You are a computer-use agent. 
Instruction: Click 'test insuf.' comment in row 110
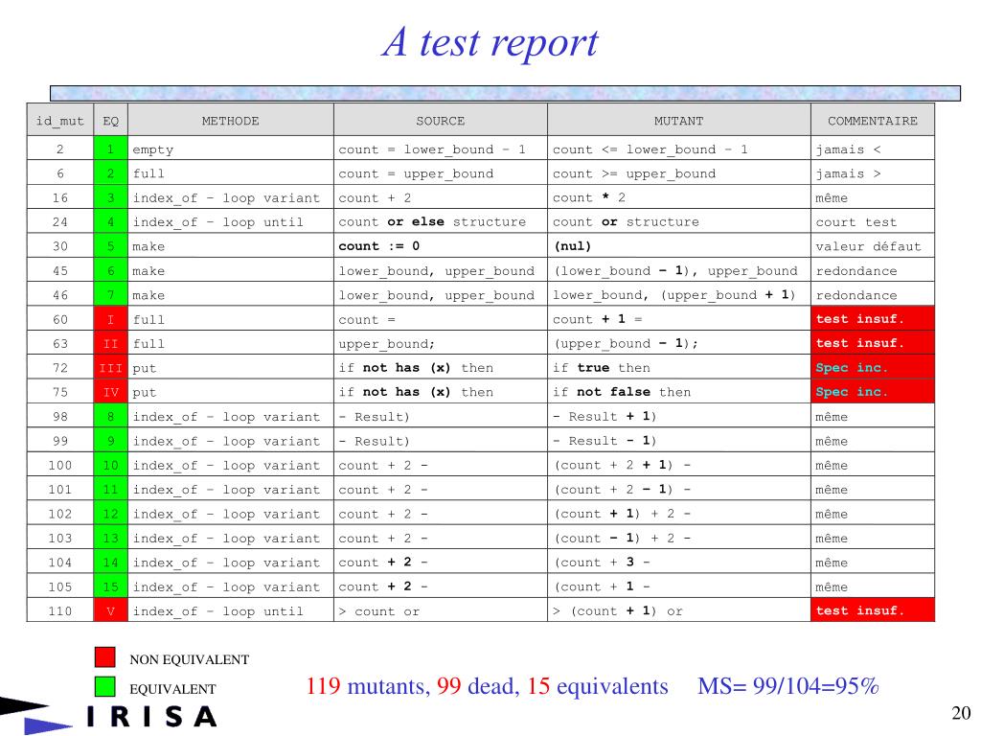pyautogui.click(x=873, y=610)
